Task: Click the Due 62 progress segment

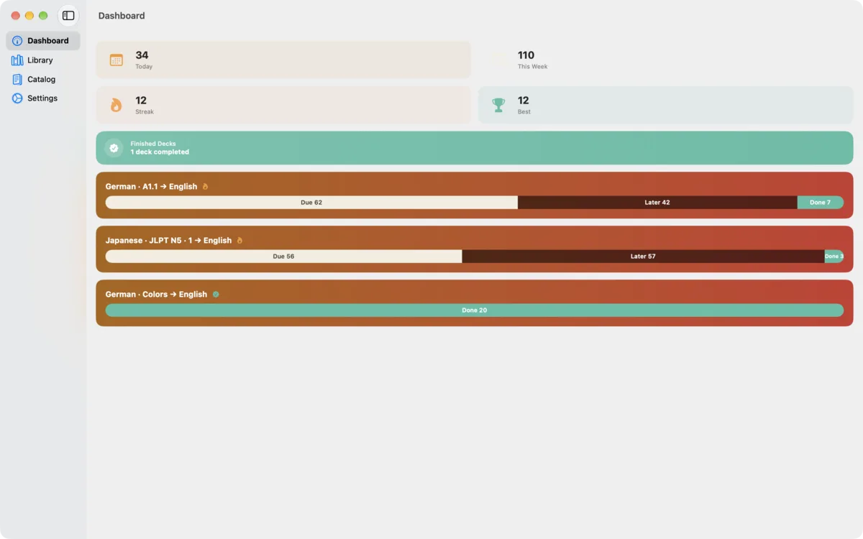Action: click(311, 203)
